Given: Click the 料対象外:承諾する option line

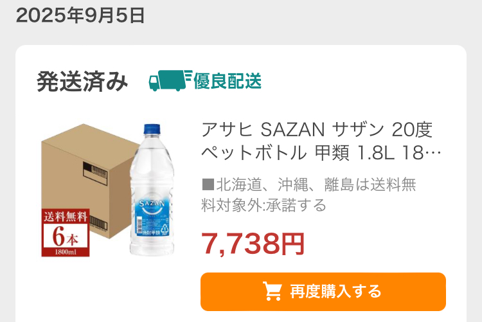Looking at the screenshot, I should pyautogui.click(x=263, y=205).
